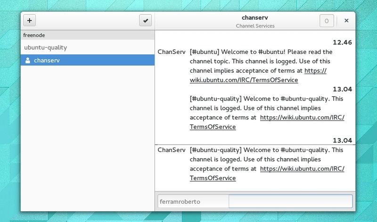The height and width of the screenshot is (222, 377).
Task: Open TermsOfService link in the bottom message
Action: pyautogui.click(x=213, y=178)
